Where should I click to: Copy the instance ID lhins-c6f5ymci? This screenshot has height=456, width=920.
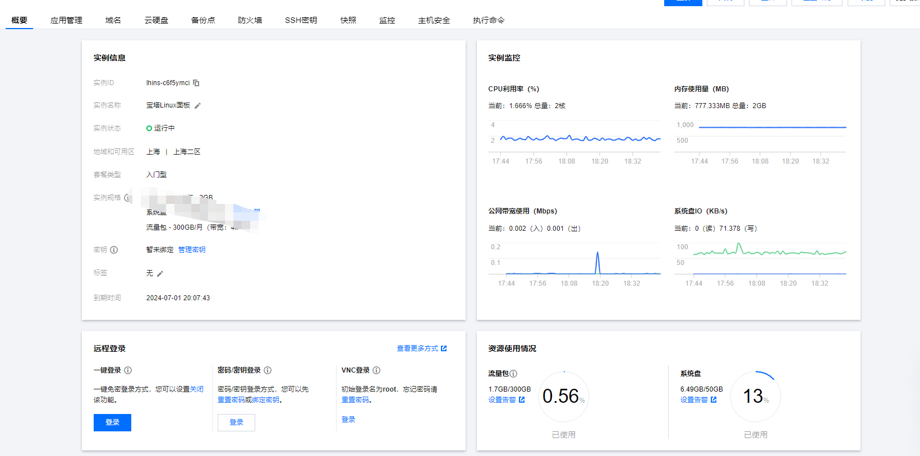pyautogui.click(x=196, y=83)
